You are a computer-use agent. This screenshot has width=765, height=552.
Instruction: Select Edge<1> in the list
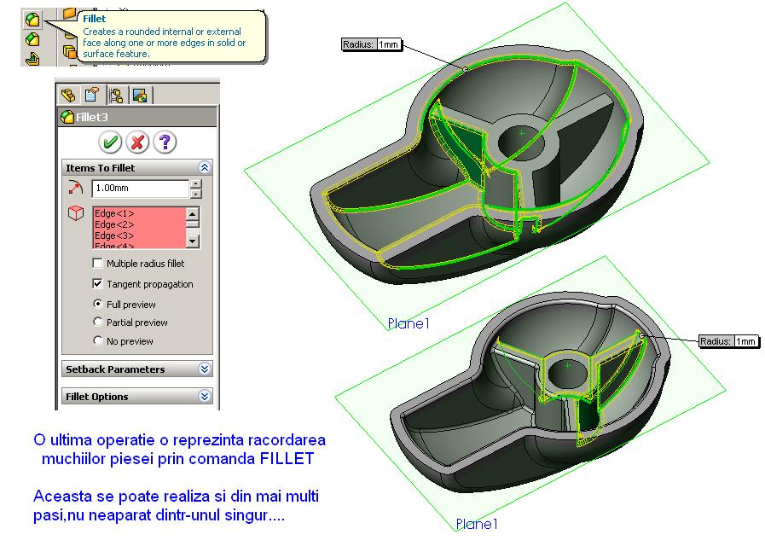tap(114, 213)
